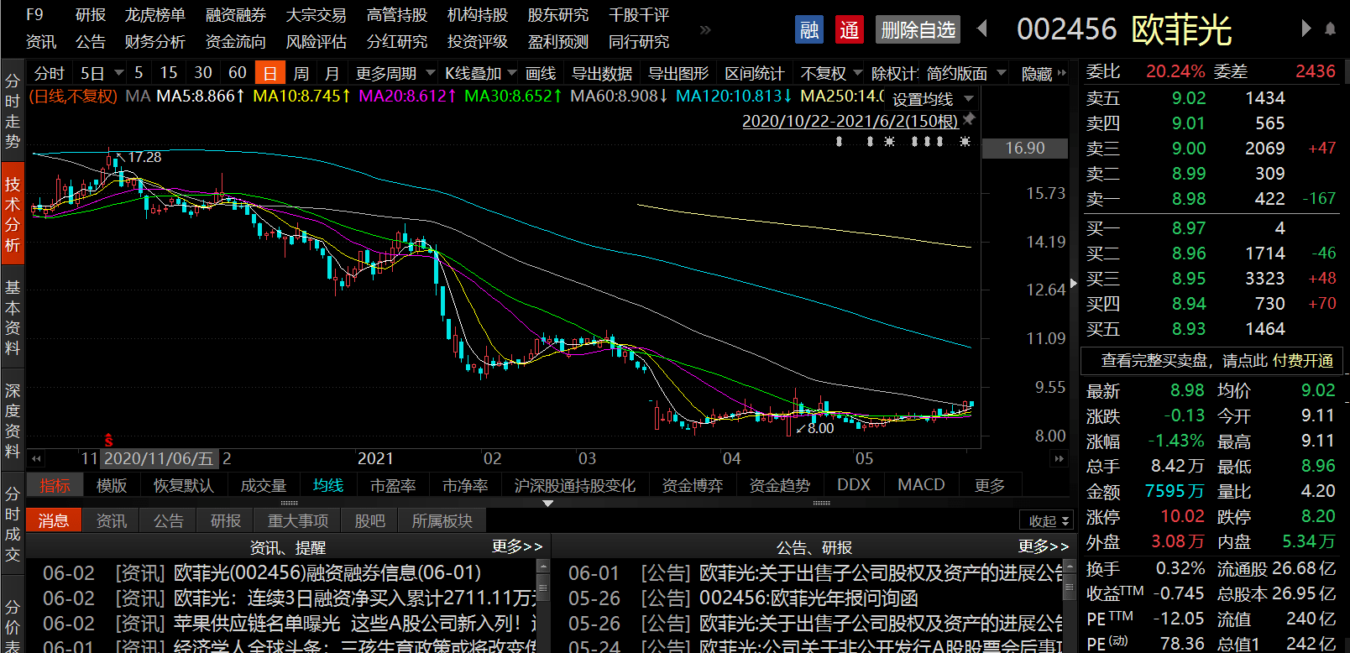This screenshot has height=653, width=1350.
Task: Select the 分时 intraday chart
Action: click(50, 73)
